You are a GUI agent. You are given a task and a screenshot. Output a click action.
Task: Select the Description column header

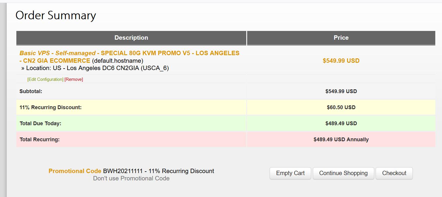(x=131, y=38)
